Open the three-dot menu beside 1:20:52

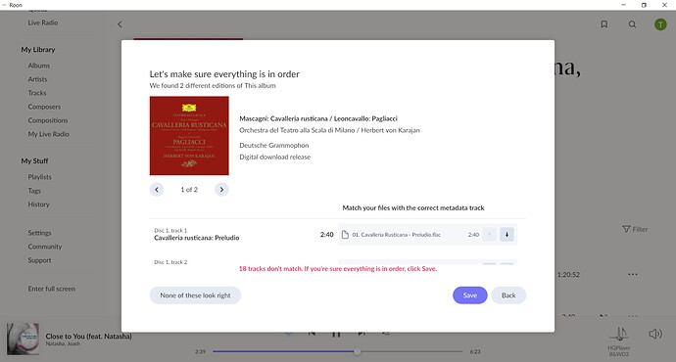tap(633, 274)
